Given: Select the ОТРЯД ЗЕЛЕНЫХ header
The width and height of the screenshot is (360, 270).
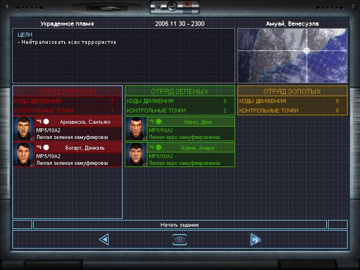Looking at the screenshot, I should (180, 91).
